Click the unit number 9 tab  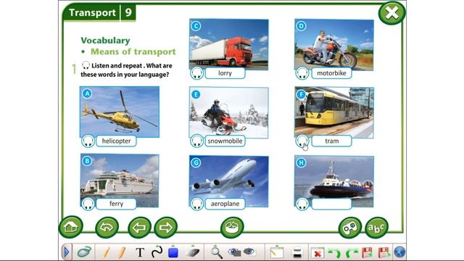128,13
